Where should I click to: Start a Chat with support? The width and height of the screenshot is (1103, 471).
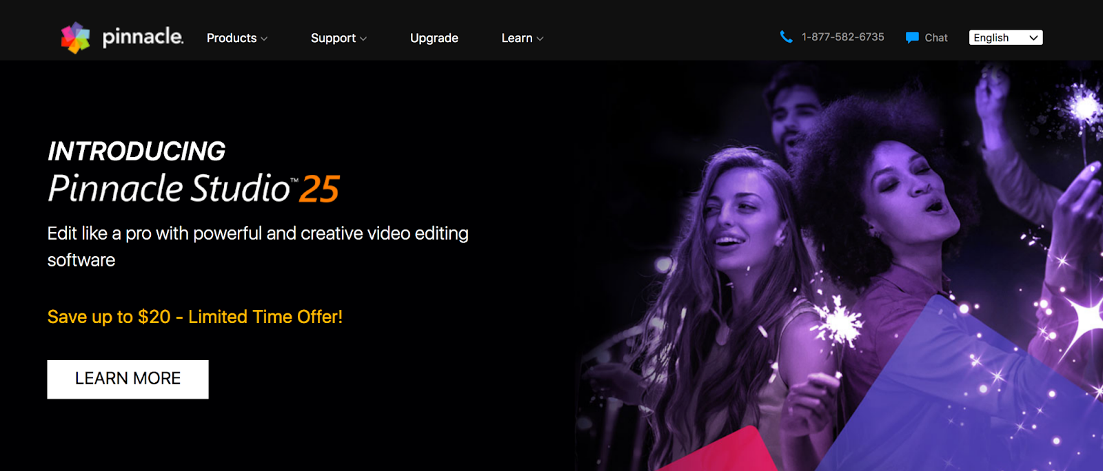coord(936,38)
